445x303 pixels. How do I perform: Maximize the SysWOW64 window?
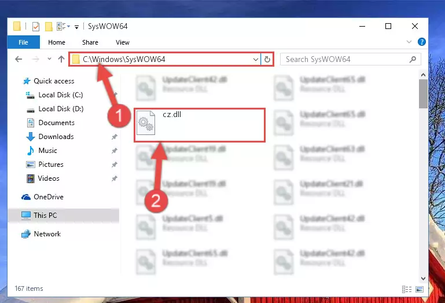click(388, 26)
